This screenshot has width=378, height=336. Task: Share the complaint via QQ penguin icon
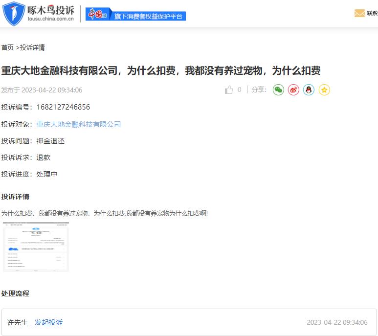[x=309, y=90]
